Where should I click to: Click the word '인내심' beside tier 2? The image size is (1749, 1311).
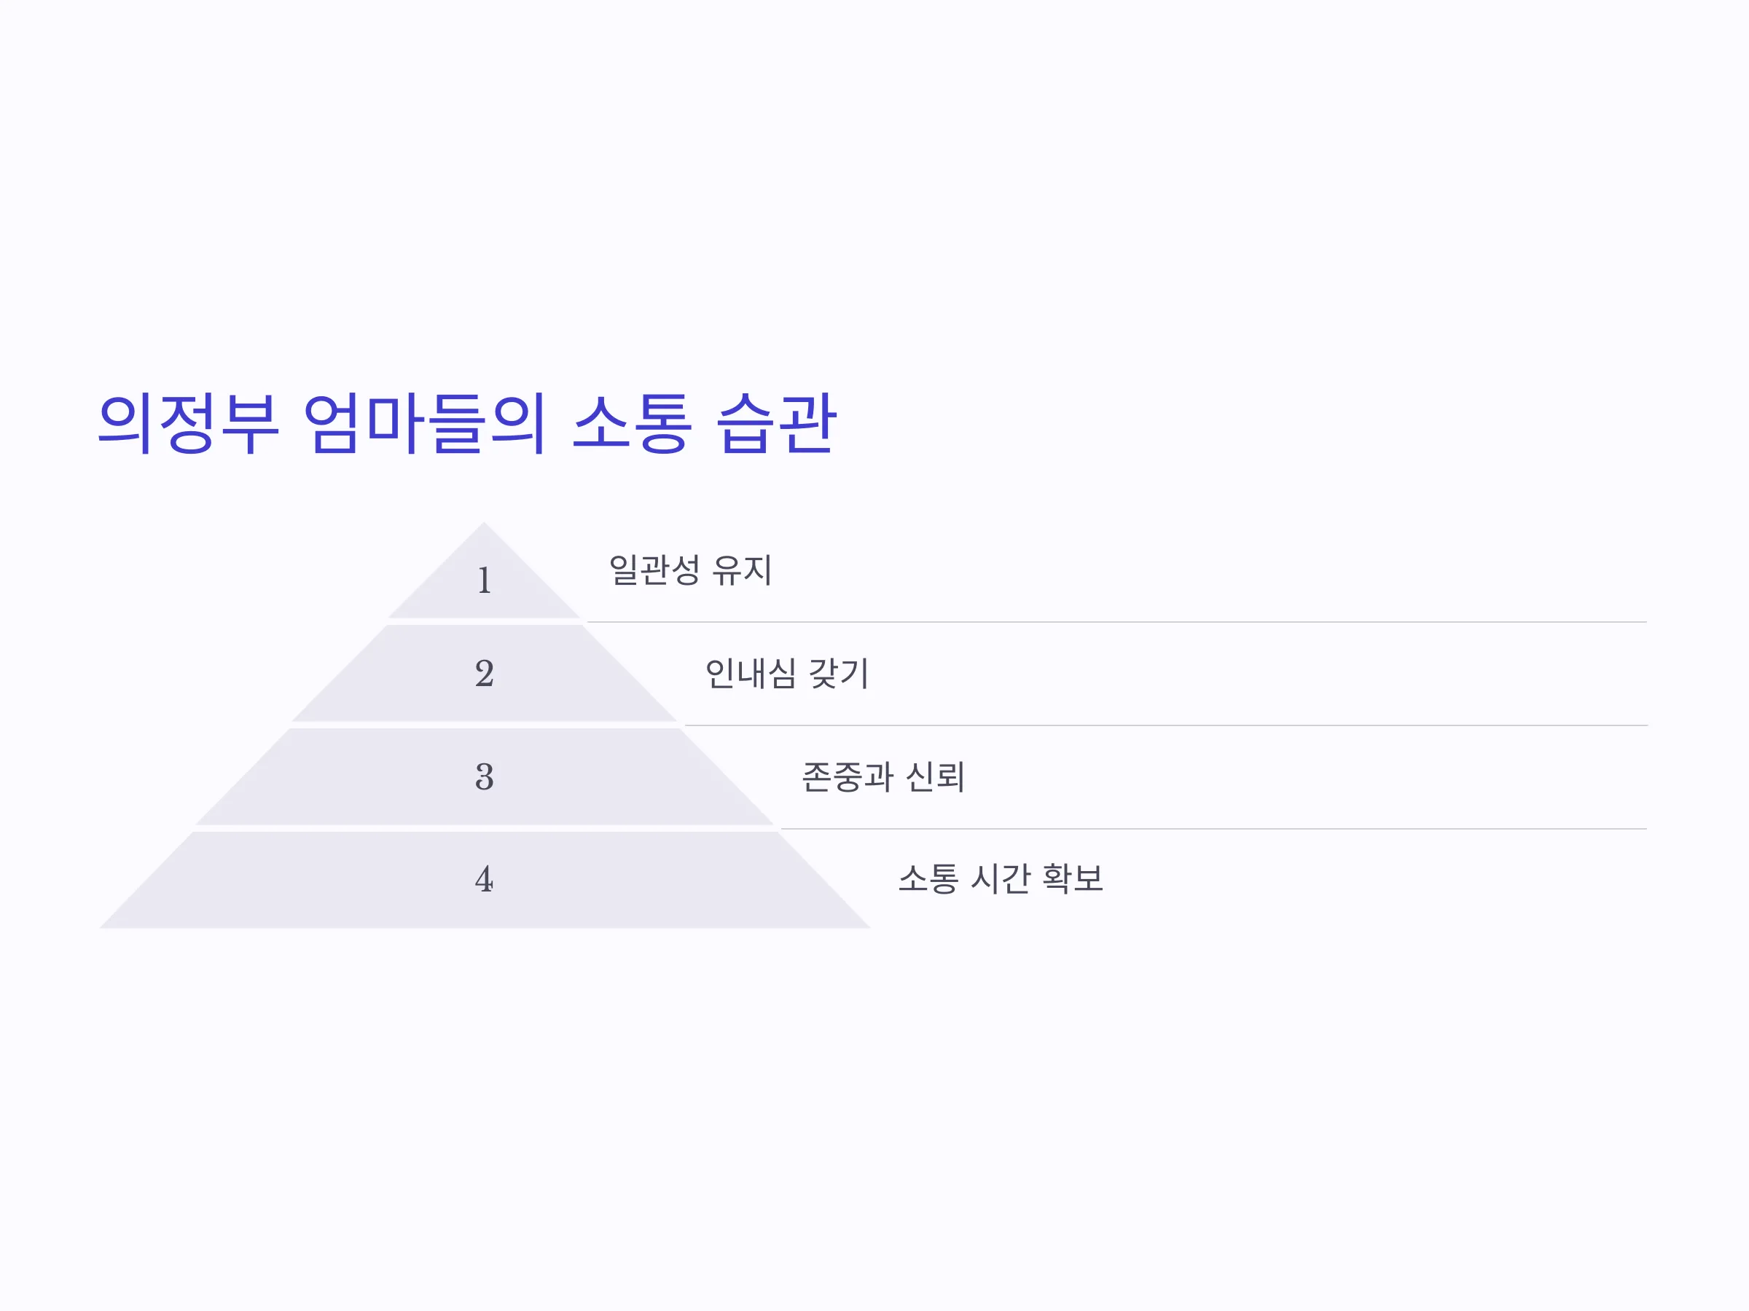click(x=751, y=673)
